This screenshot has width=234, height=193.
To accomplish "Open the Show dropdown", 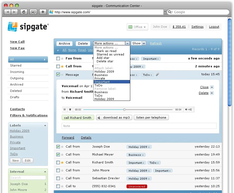I will point(138,43).
